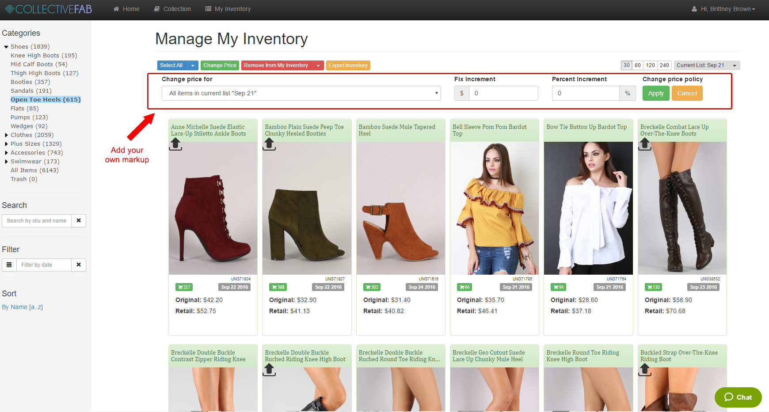
Task: Click cart badge 217 on Anne Michelle card
Action: click(184, 287)
